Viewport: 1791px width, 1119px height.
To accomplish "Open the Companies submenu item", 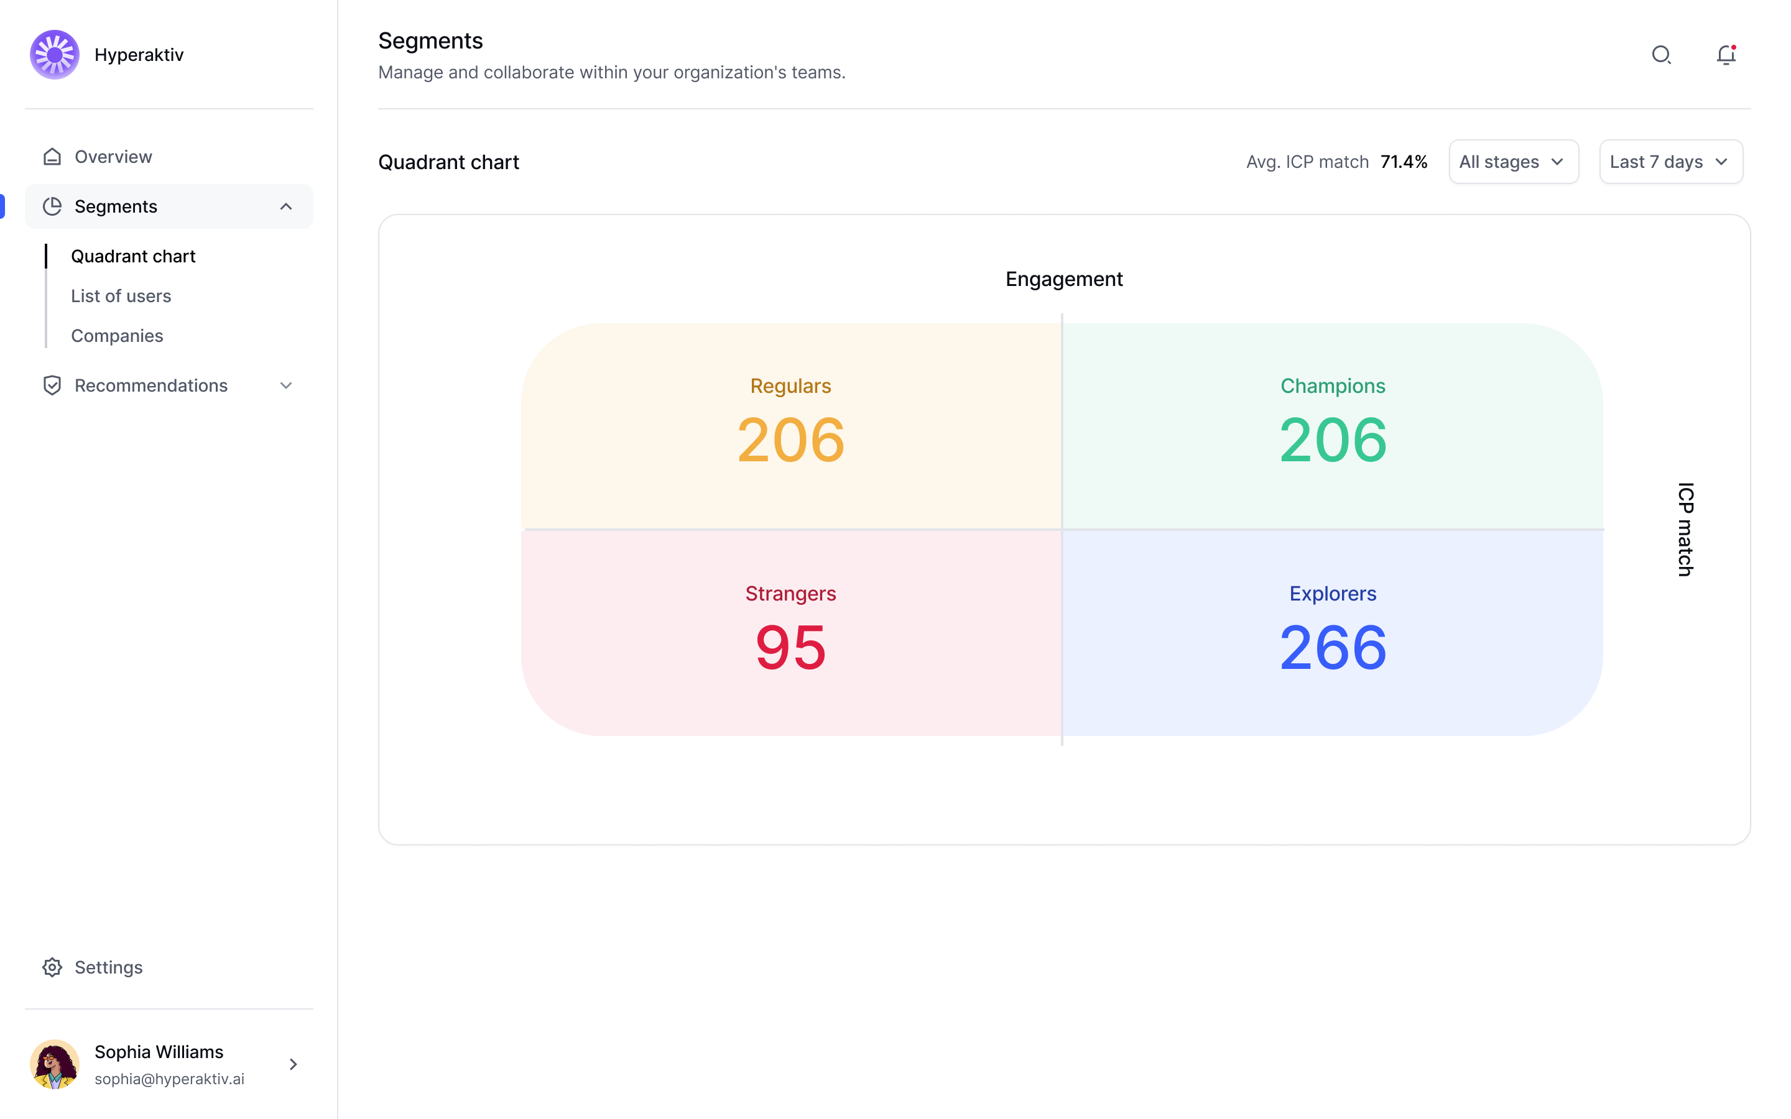I will pyautogui.click(x=117, y=336).
